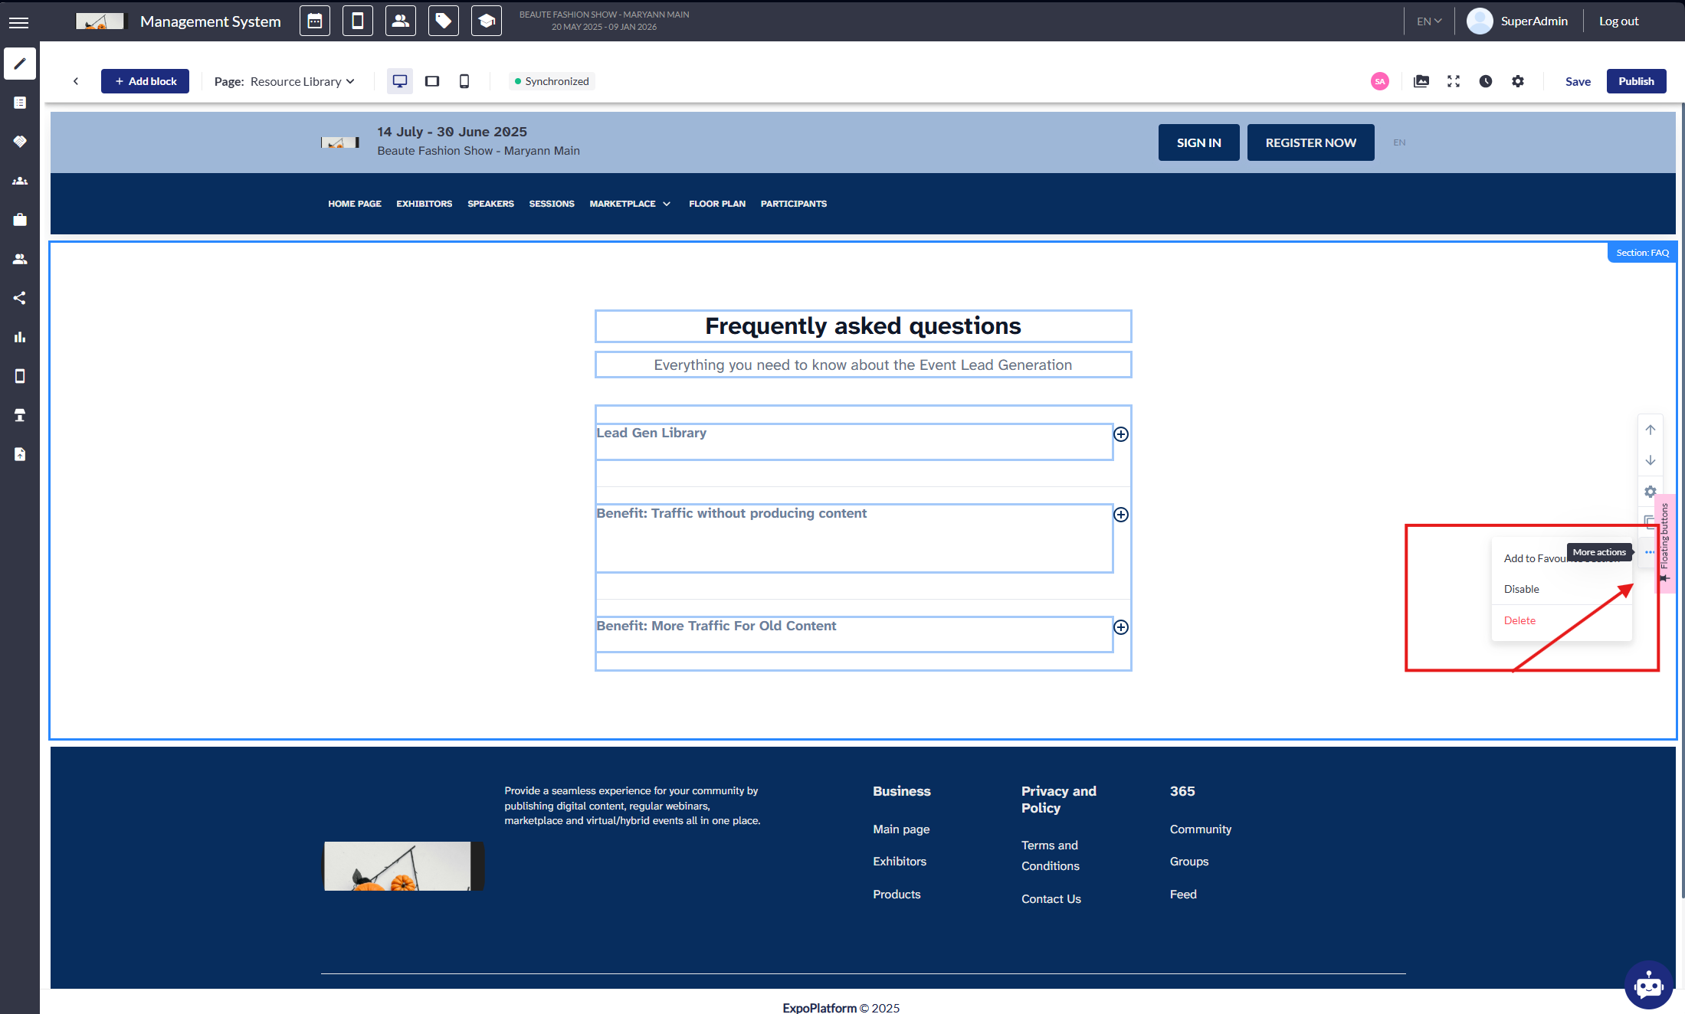The width and height of the screenshot is (1685, 1014).
Task: Click the Publish button
Action: point(1636,81)
